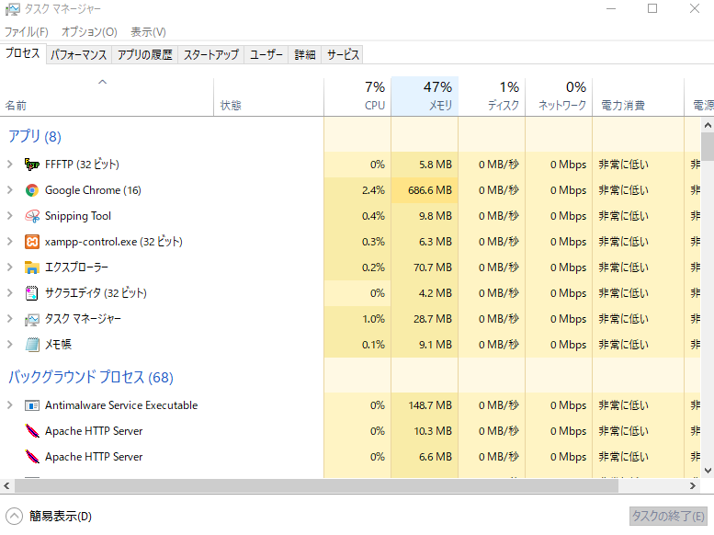
Task: Click the first Apache HTTP Server feather icon
Action: pyautogui.click(x=32, y=431)
